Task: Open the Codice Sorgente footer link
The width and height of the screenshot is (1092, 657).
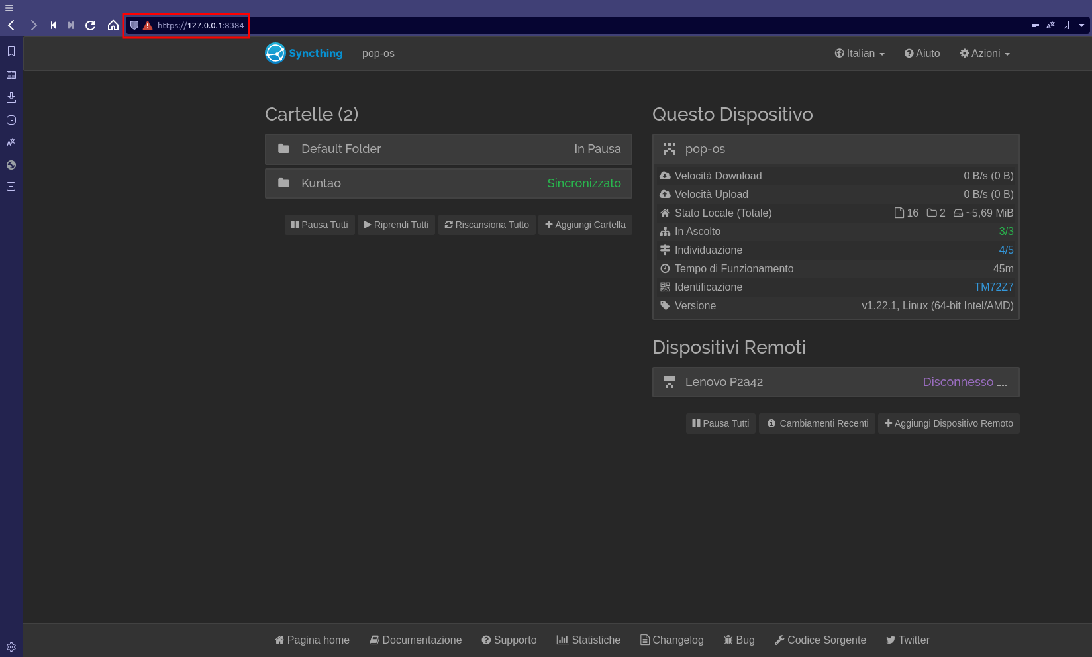Action: coord(820,640)
